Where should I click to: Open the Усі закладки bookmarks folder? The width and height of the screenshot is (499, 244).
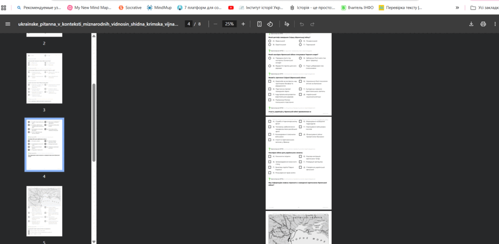(x=484, y=7)
